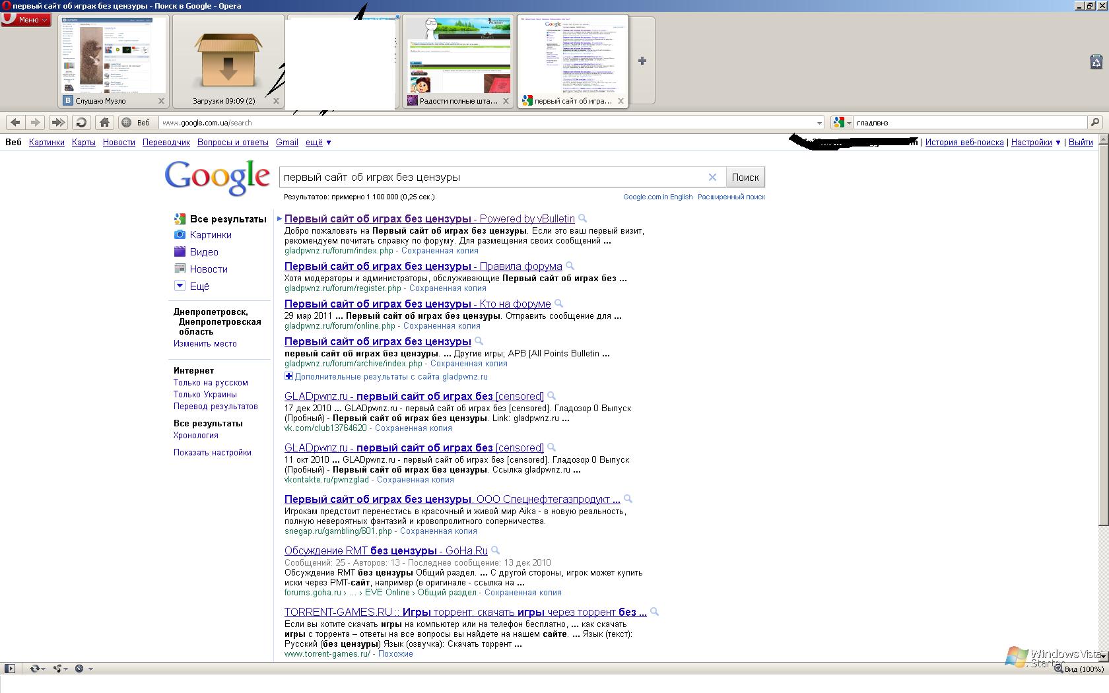Click the Новости newspaper icon in sidebar
The image size is (1109, 693).
pos(180,269)
